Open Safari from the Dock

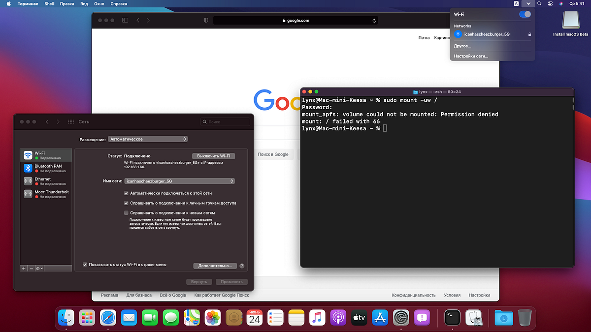(x=108, y=317)
